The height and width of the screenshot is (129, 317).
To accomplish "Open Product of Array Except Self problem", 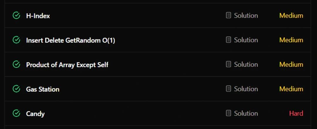I will click(x=67, y=65).
